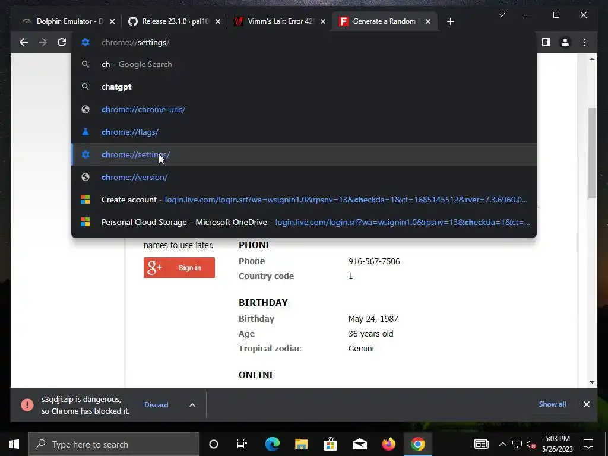The width and height of the screenshot is (608, 456).
Task: Select the chrome://chrome-urls/ suggestion
Action: pyautogui.click(x=304, y=109)
